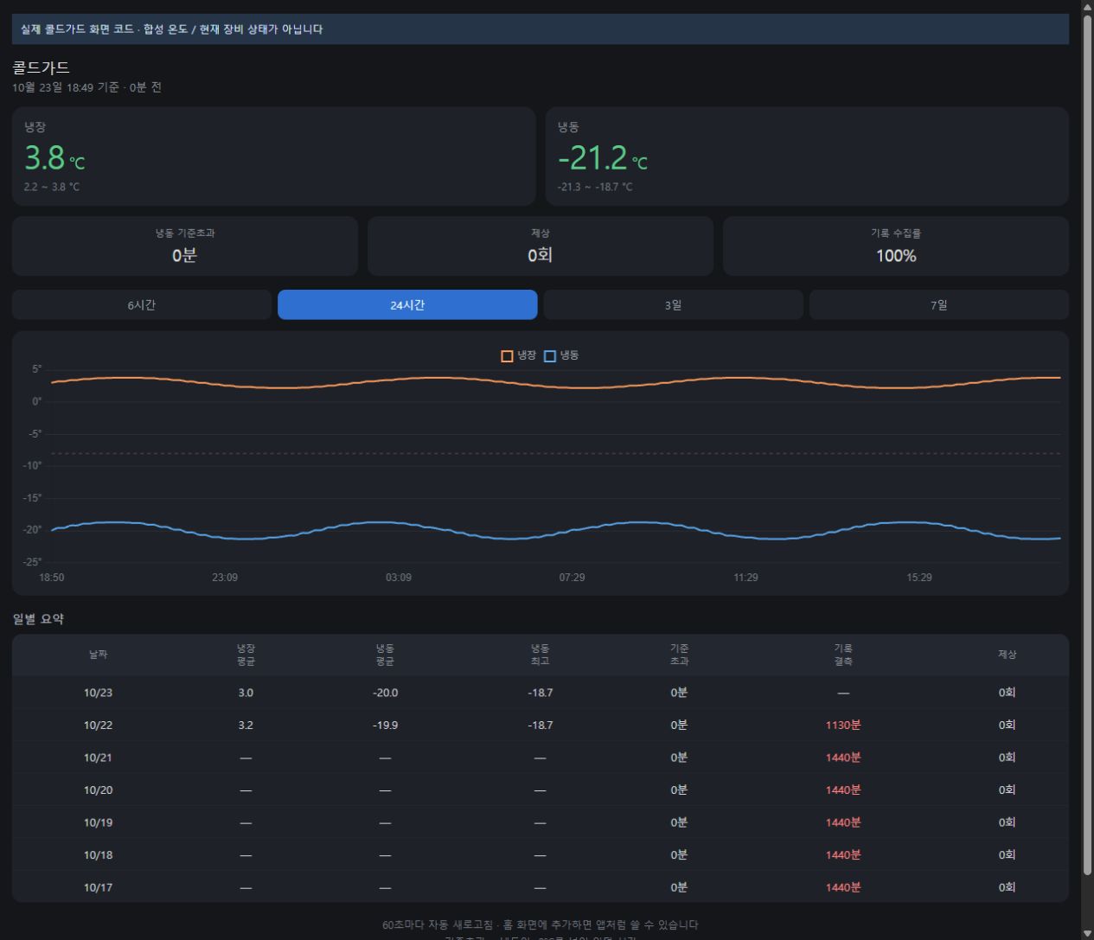Toggle the orange 냉장 legend swatch
The height and width of the screenshot is (940, 1094).
pos(507,355)
